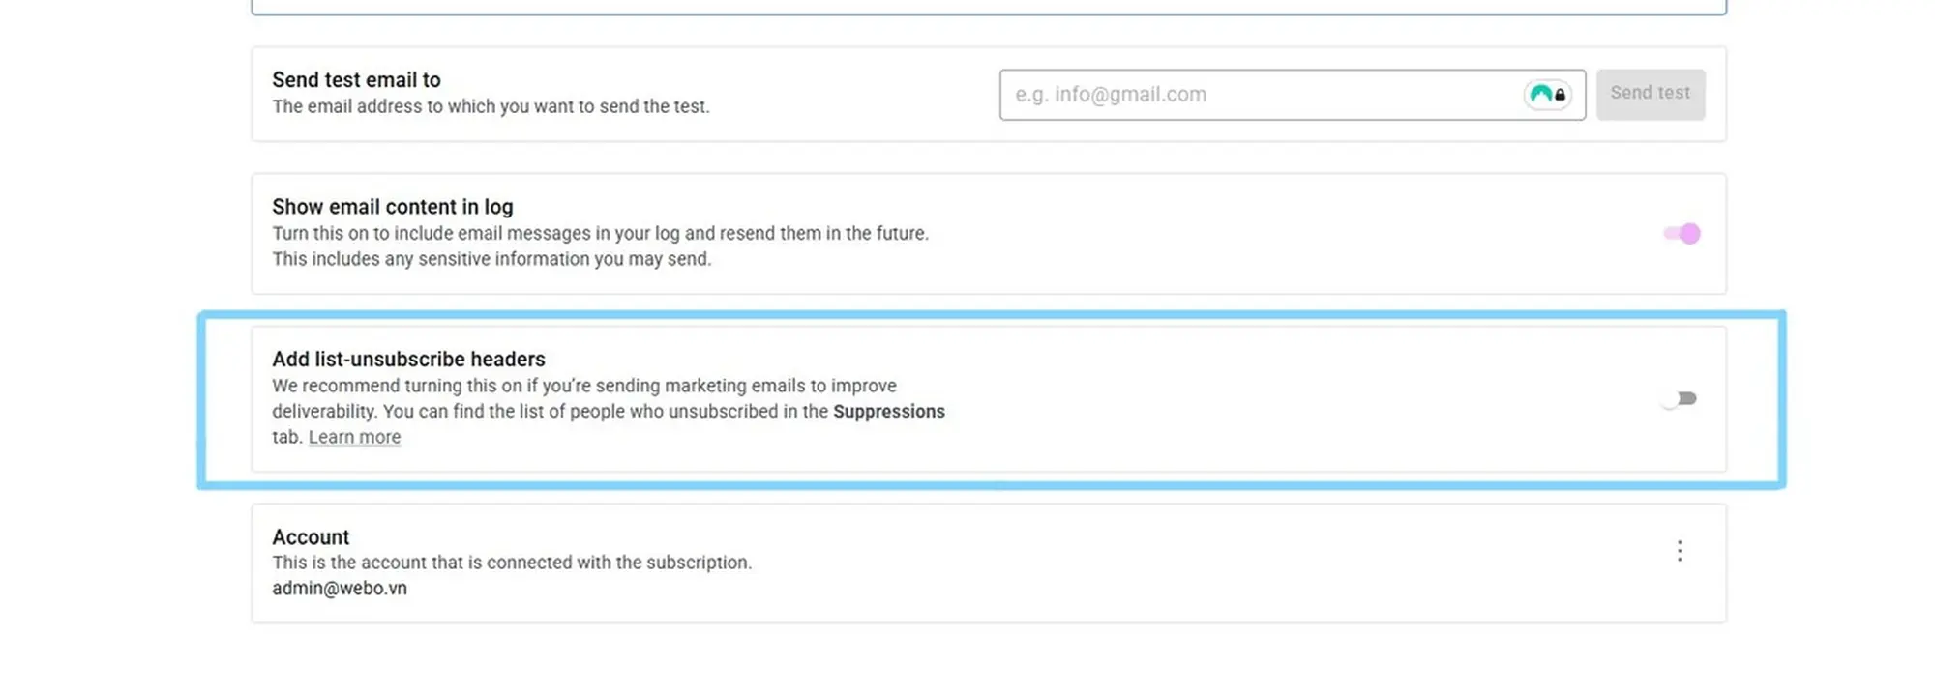Click the admin@webo.vn account email
This screenshot has height=693, width=1935.
coord(340,588)
